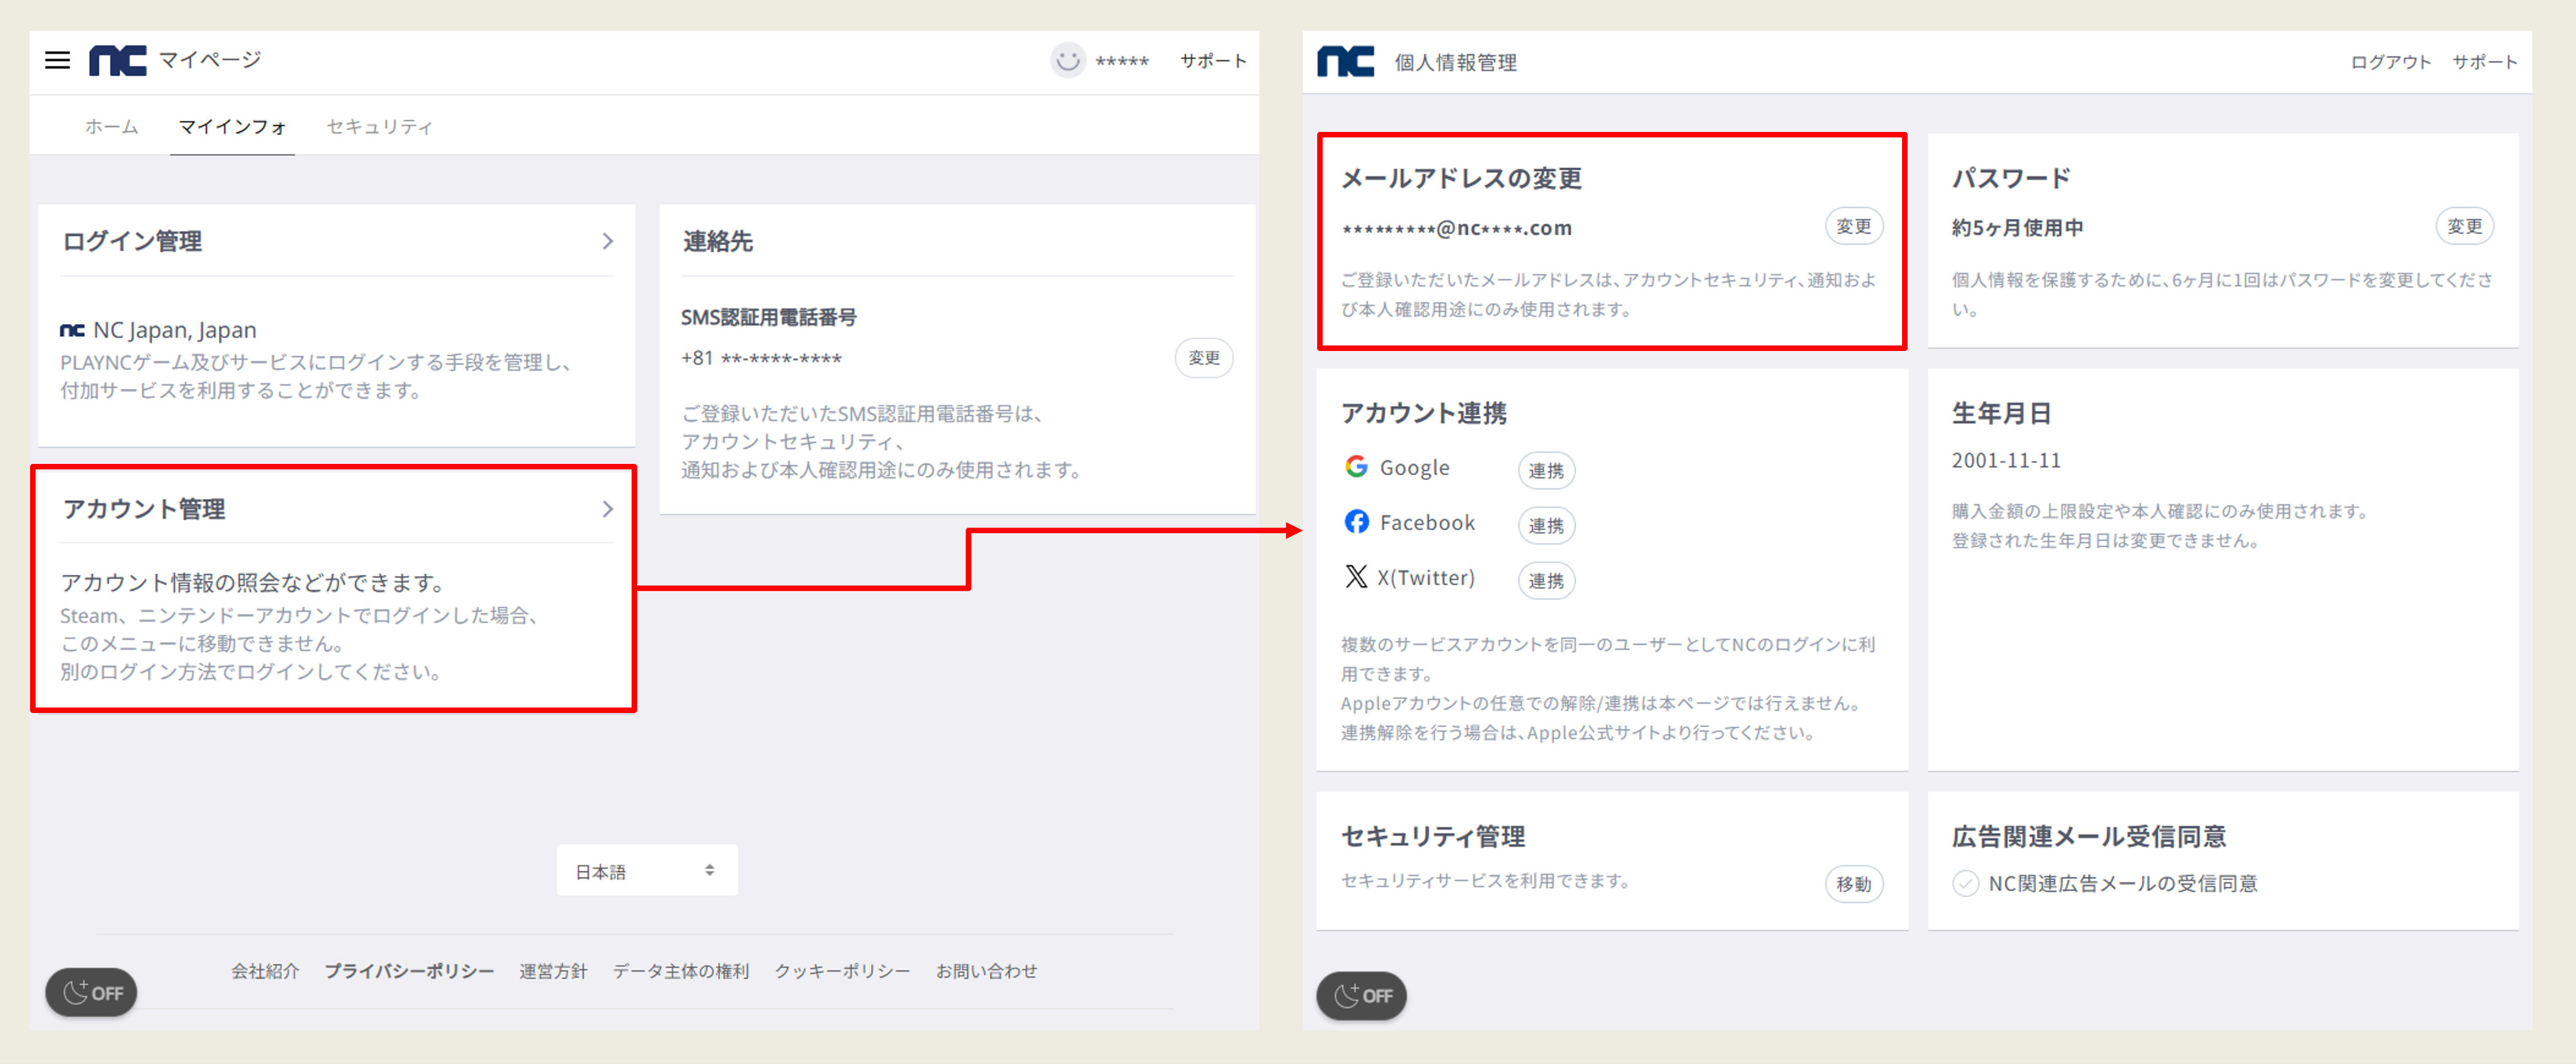Toggle dark mode OFF switch on left page
Viewport: 2576px width, 1064px height.
pyautogui.click(x=92, y=992)
